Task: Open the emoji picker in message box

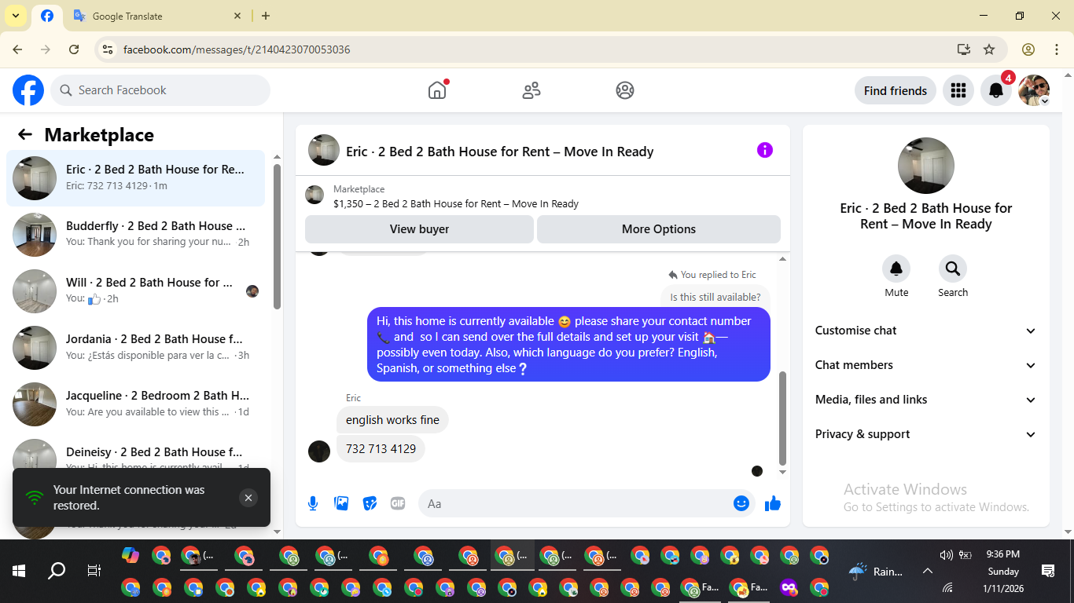Action: click(741, 503)
